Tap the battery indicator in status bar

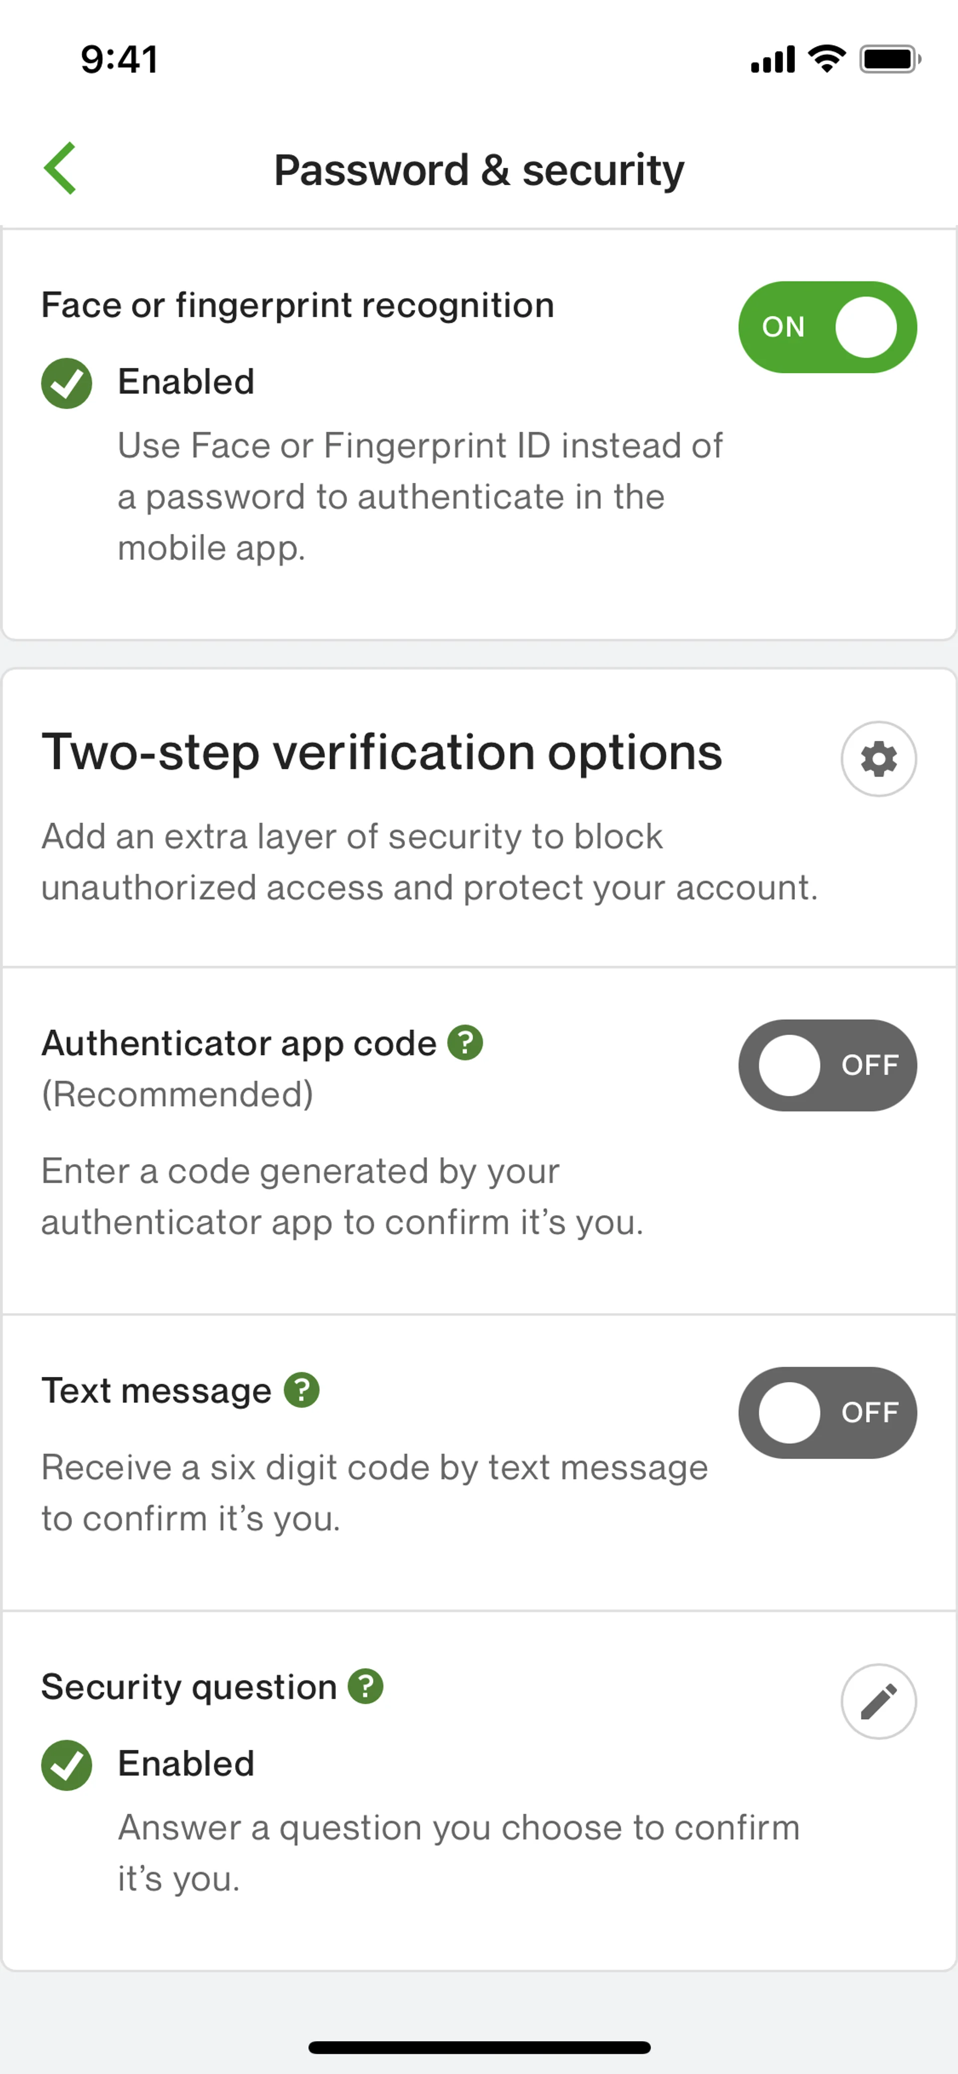point(890,59)
